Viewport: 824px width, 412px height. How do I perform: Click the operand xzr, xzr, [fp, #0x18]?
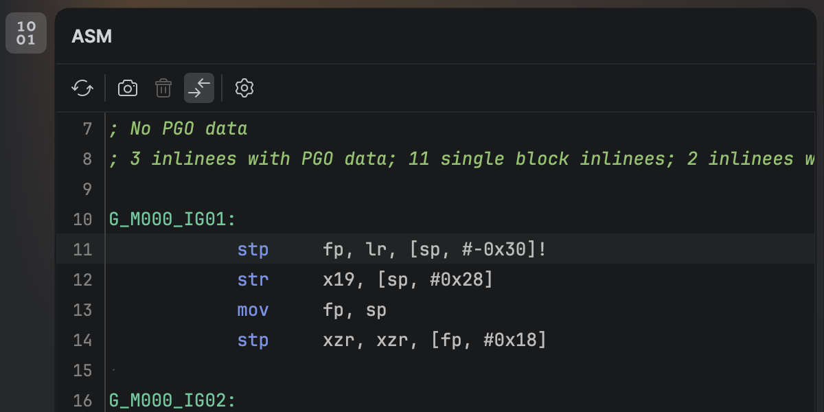coord(435,340)
